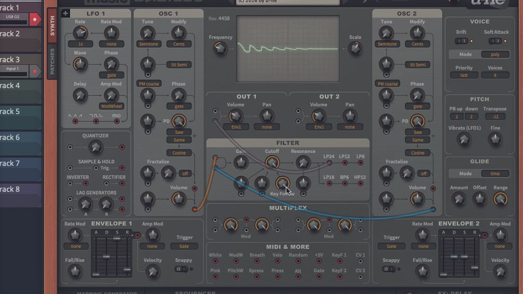This screenshot has width=523, height=294.
Task: Toggle Envelope 1 Snappy switch
Action: [181, 269]
